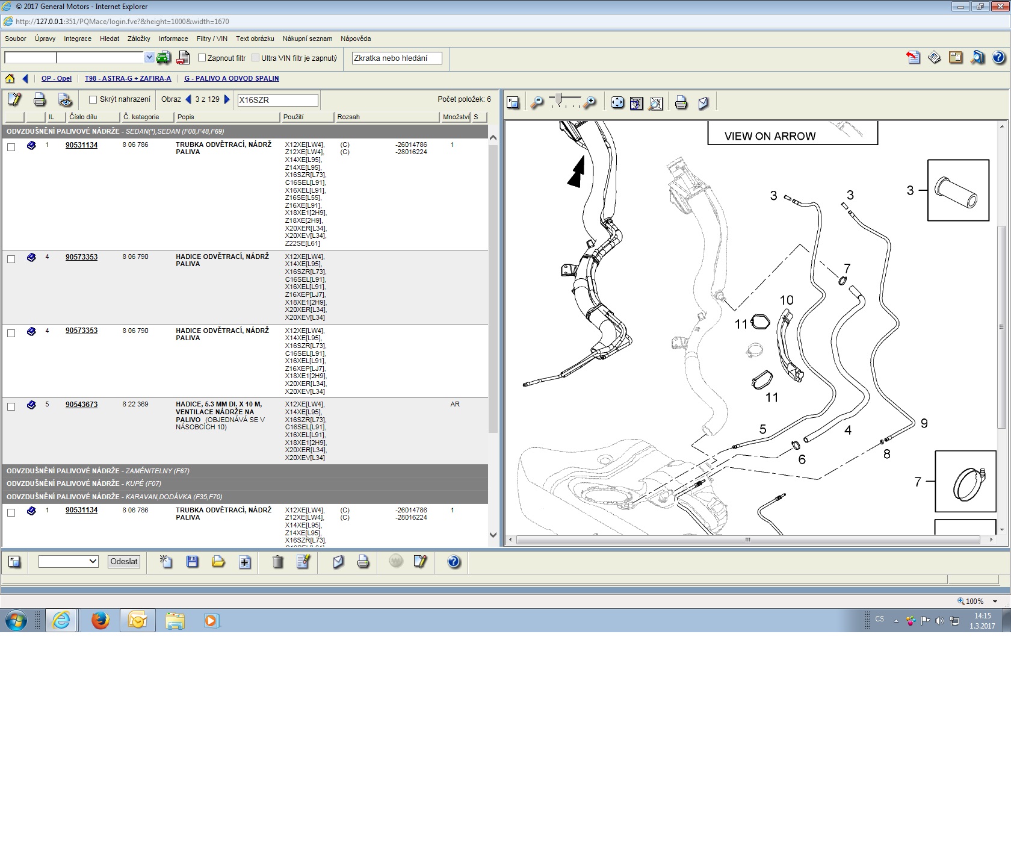Screen dimensions: 1011x855
Task: Click the green vehicle icon in the top toolbar
Action: [x=164, y=58]
